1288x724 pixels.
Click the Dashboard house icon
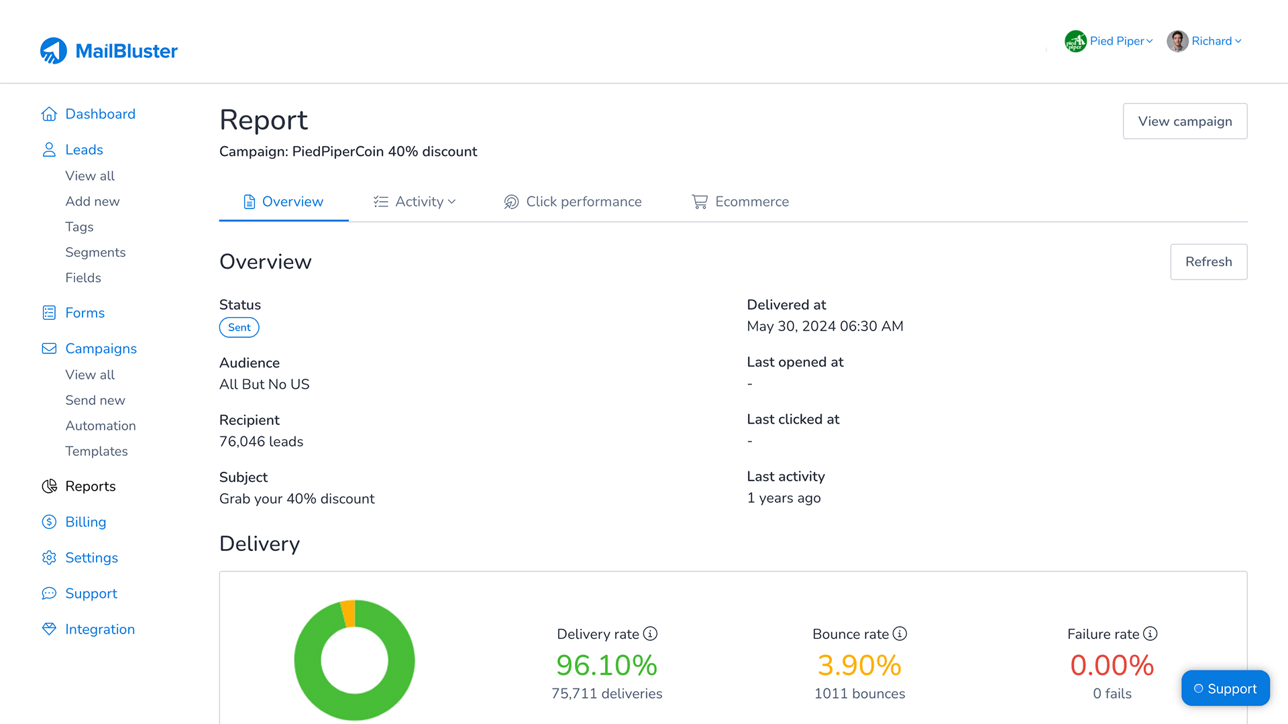[49, 114]
